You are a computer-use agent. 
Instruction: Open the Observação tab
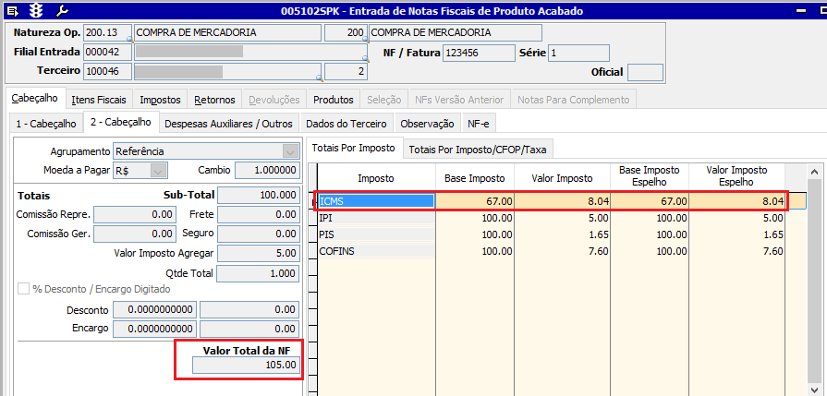point(427,124)
